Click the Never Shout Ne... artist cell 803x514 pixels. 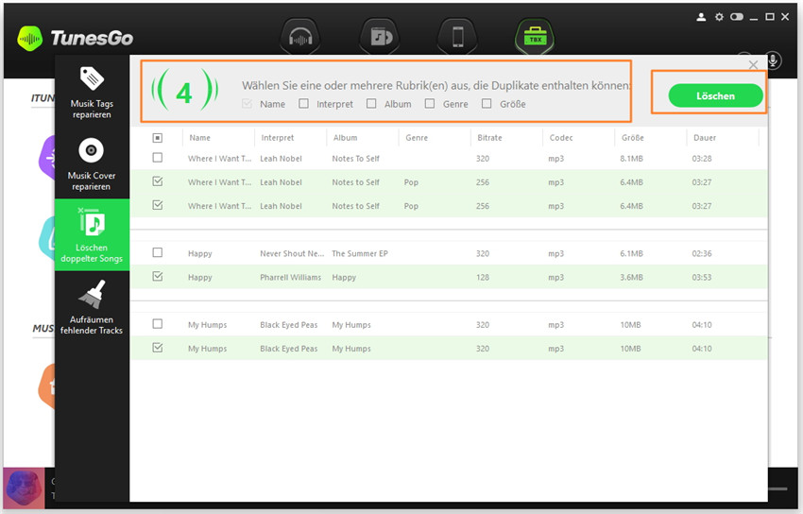click(292, 253)
